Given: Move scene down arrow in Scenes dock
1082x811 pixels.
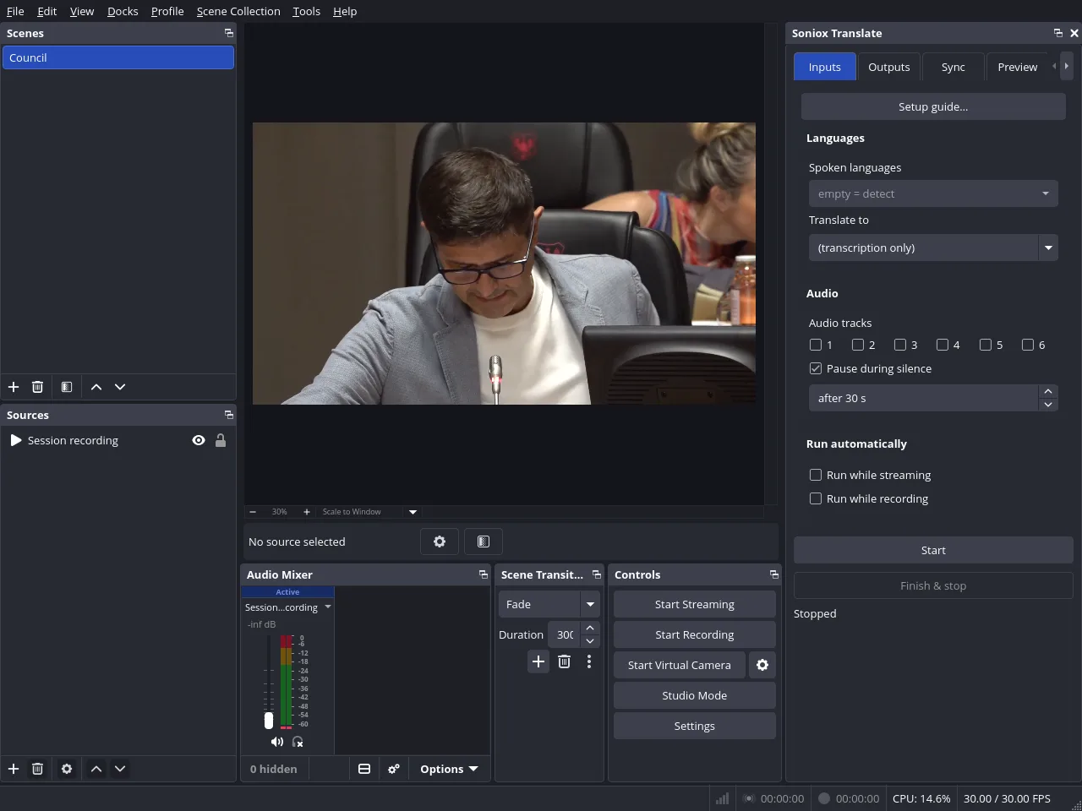Looking at the screenshot, I should (120, 387).
